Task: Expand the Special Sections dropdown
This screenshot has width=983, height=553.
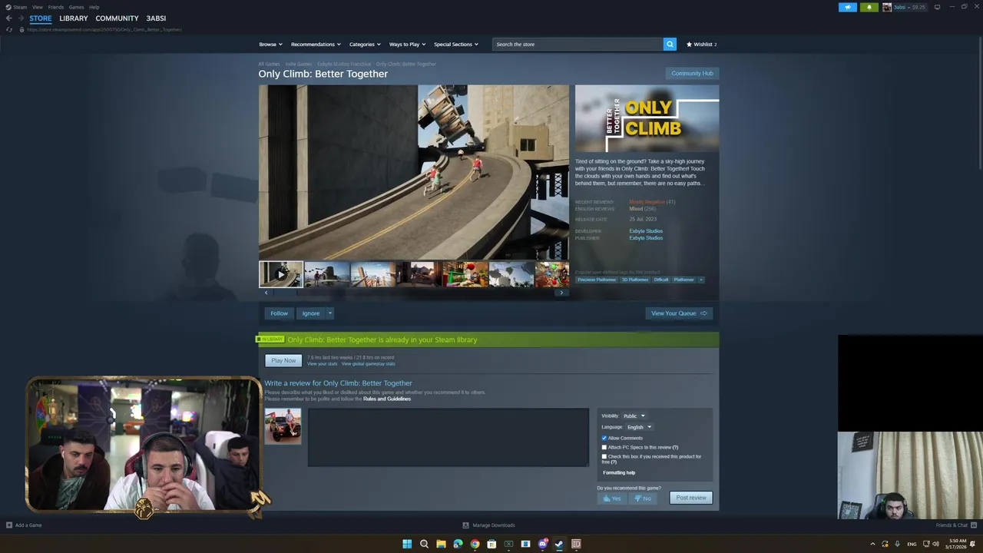Action: point(456,44)
